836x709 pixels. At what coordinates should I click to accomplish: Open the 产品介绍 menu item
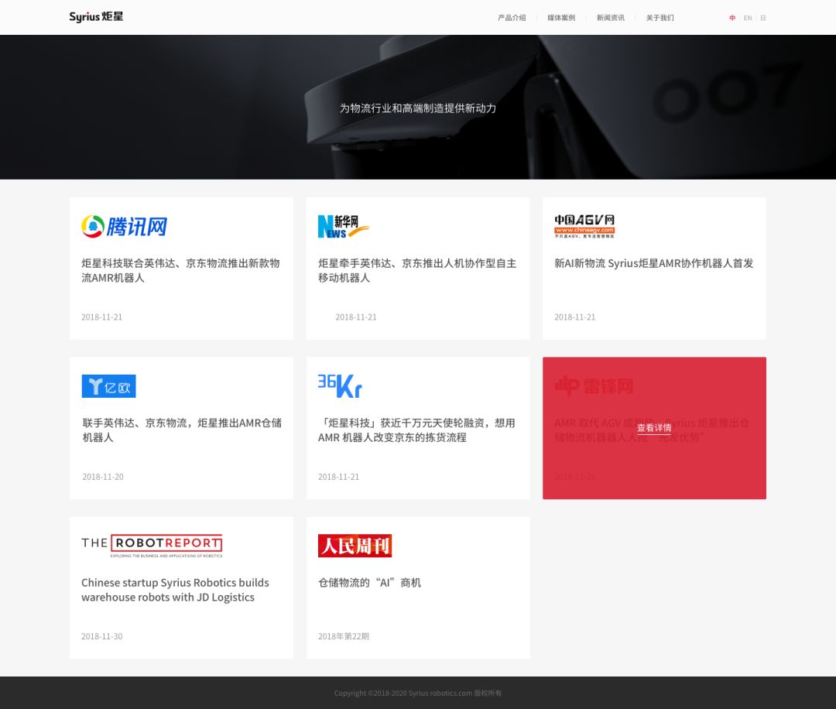[512, 18]
